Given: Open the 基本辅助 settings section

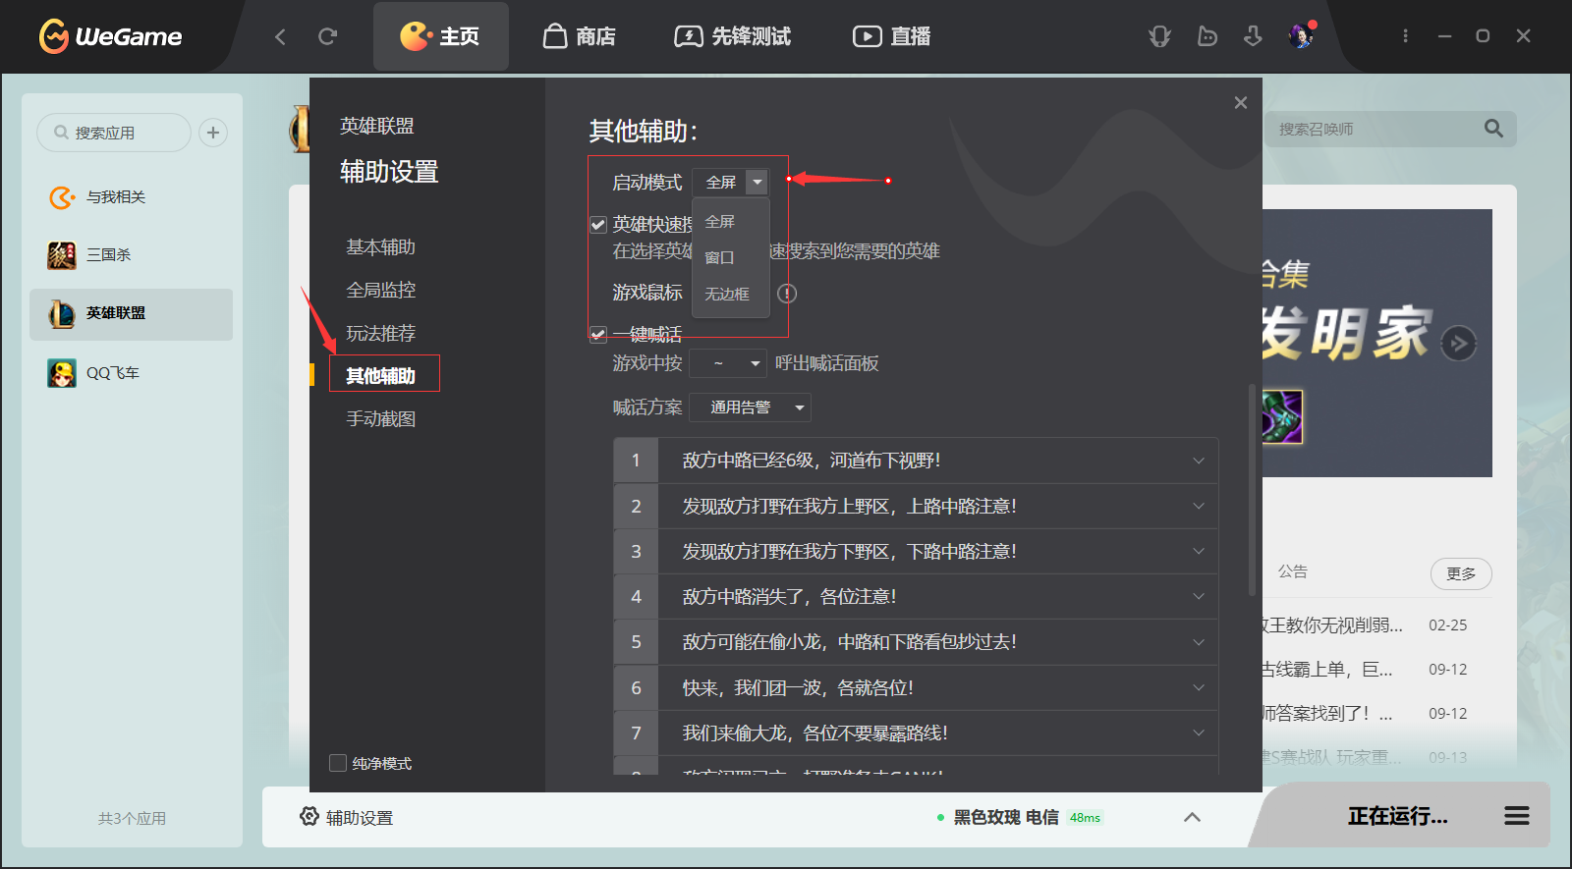Looking at the screenshot, I should pos(380,247).
